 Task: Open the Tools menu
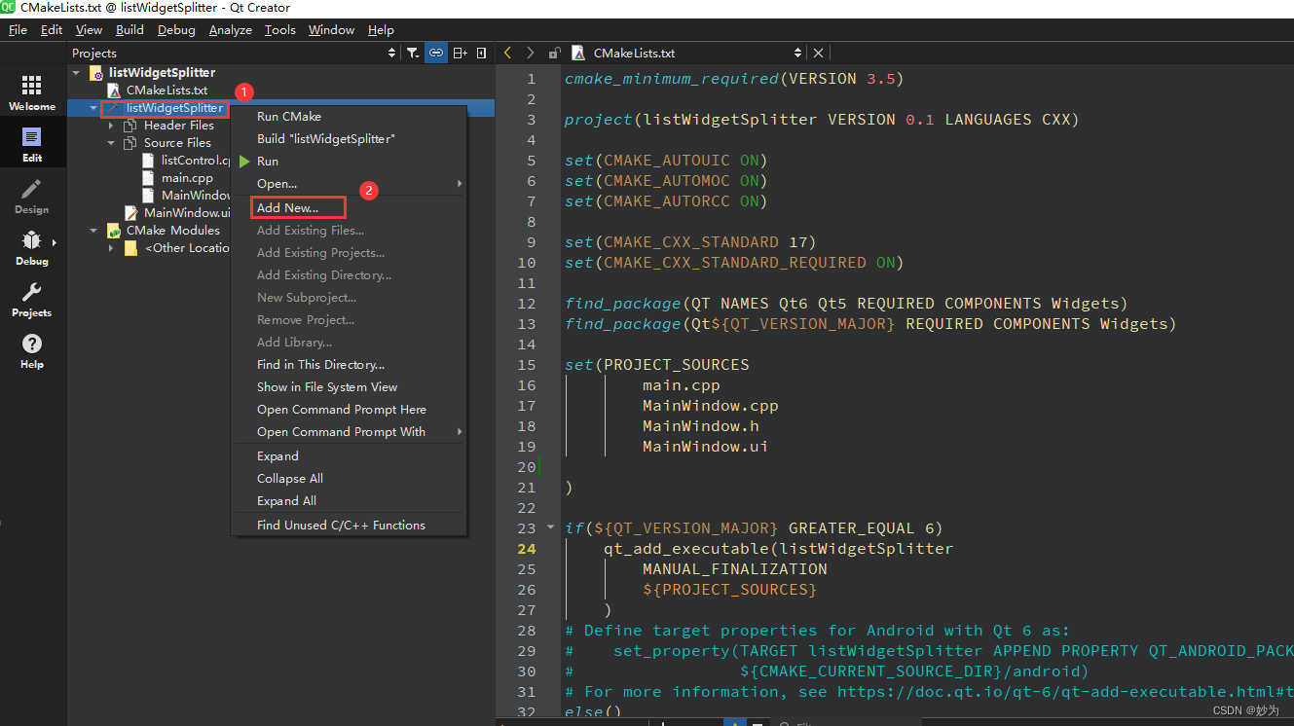[x=280, y=30]
